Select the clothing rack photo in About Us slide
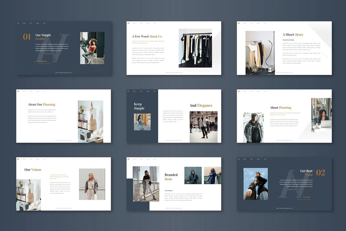Viewport: 346px width, 231px height. tap(195, 48)
